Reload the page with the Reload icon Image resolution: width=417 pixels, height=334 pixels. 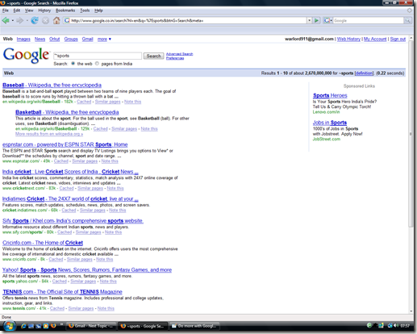point(35,20)
